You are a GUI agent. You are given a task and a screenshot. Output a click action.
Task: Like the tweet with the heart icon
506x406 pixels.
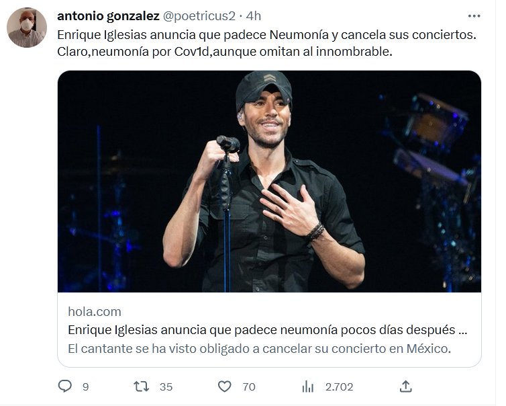pyautogui.click(x=225, y=387)
